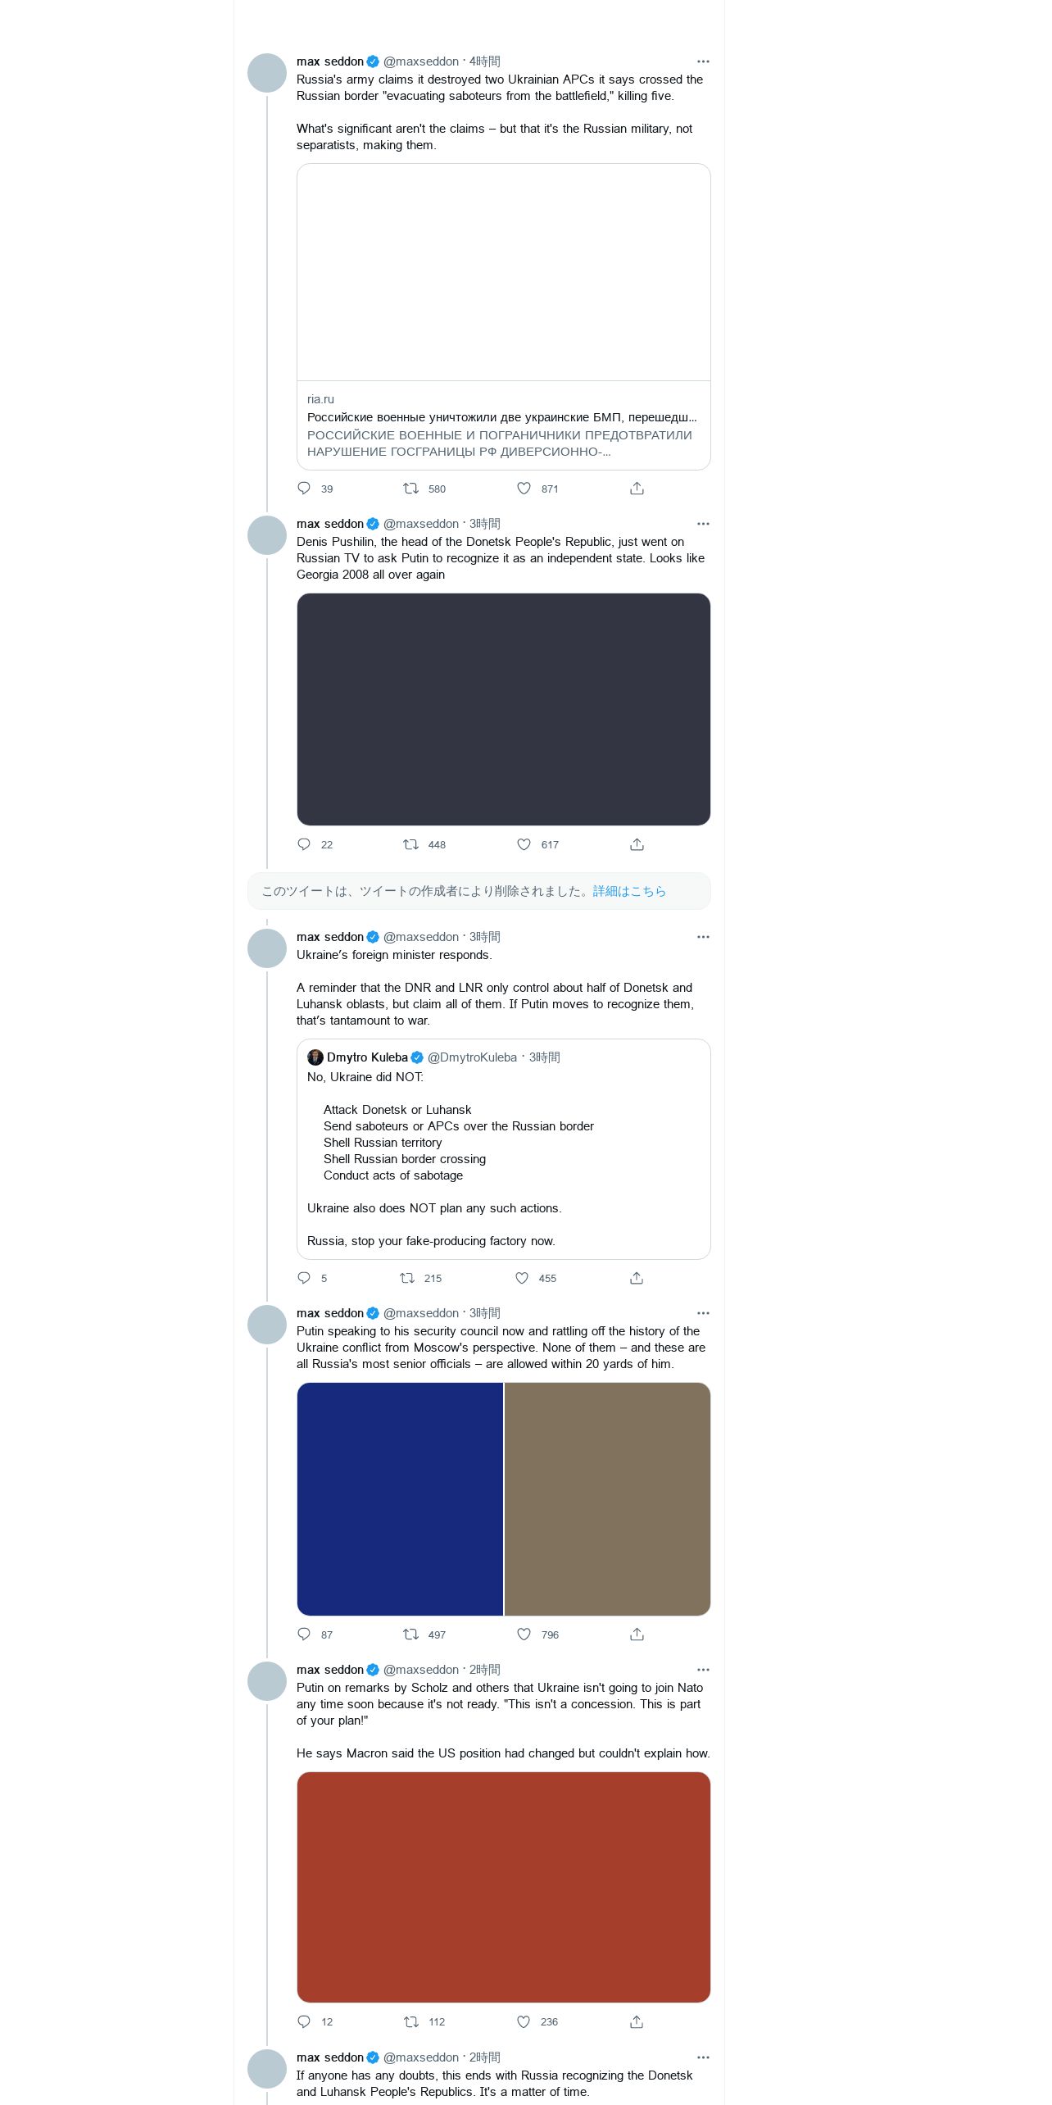Screen dimensions: 1052x2105
Task: Open the brown right image in the Putin tweet
Action: click(x=608, y=1499)
